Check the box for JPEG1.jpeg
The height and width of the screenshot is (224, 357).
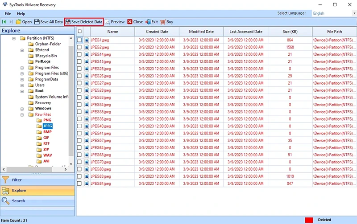(79, 40)
